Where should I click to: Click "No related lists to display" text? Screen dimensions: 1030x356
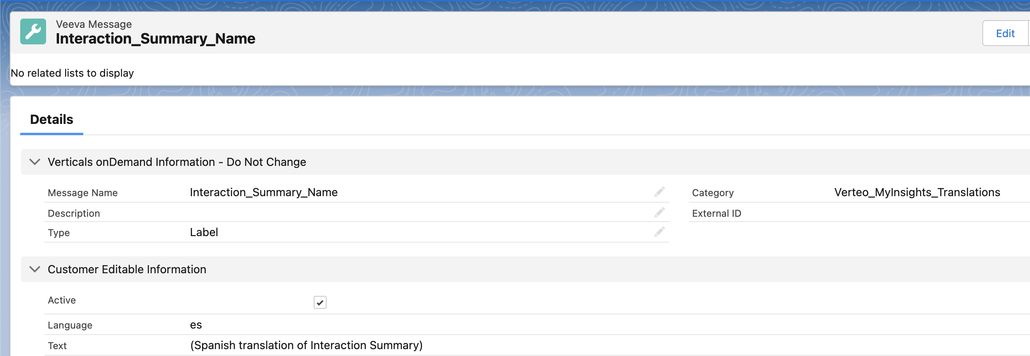[72, 73]
